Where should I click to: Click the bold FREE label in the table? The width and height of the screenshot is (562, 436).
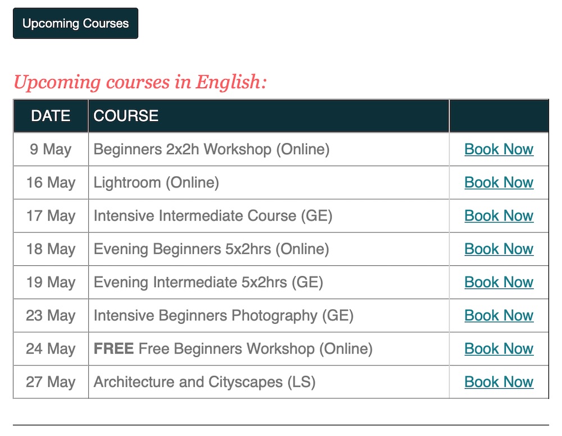point(114,348)
